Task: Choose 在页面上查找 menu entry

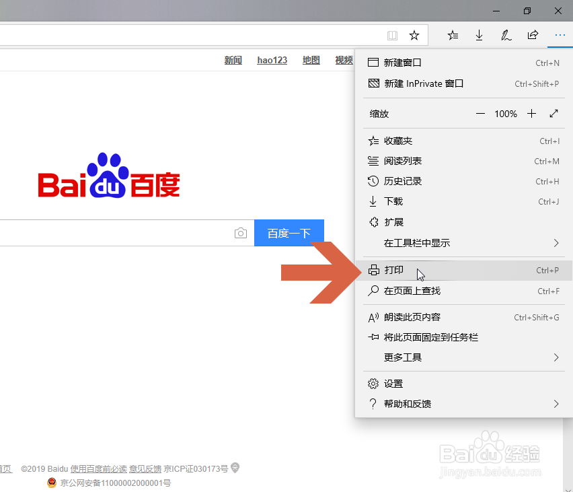Action: [x=464, y=291]
